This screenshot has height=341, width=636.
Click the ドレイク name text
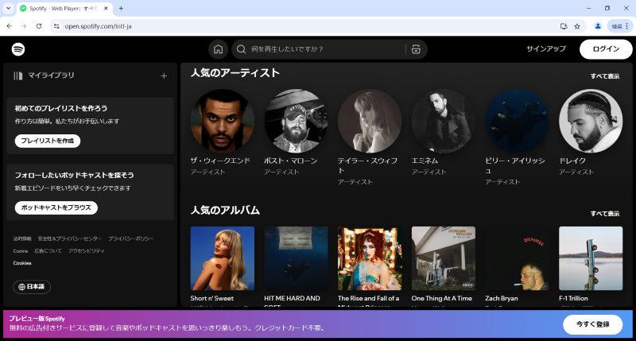(572, 161)
